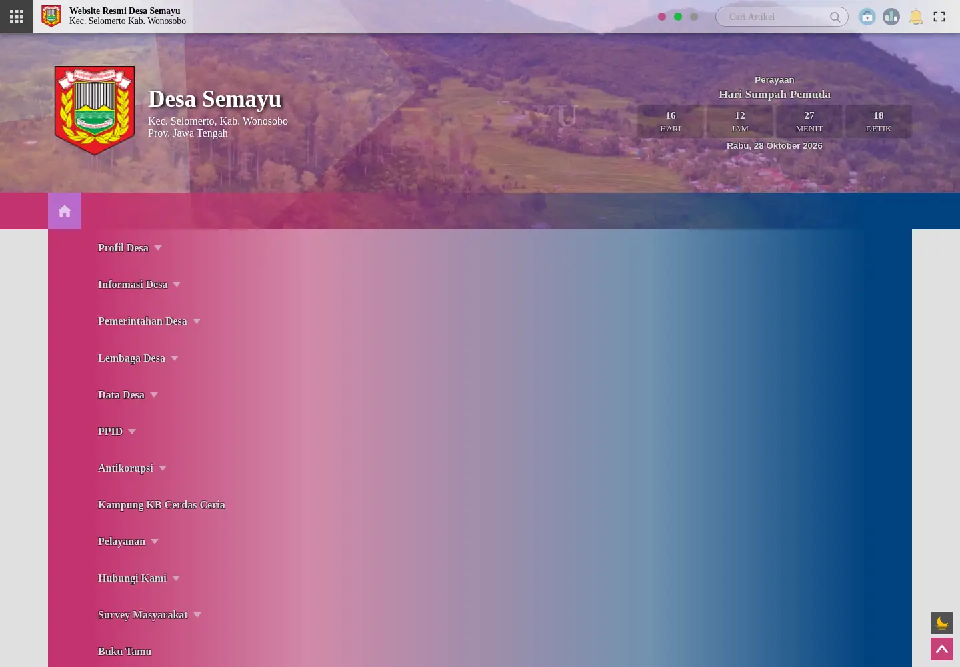Open the Buku Tamu link

125,652
